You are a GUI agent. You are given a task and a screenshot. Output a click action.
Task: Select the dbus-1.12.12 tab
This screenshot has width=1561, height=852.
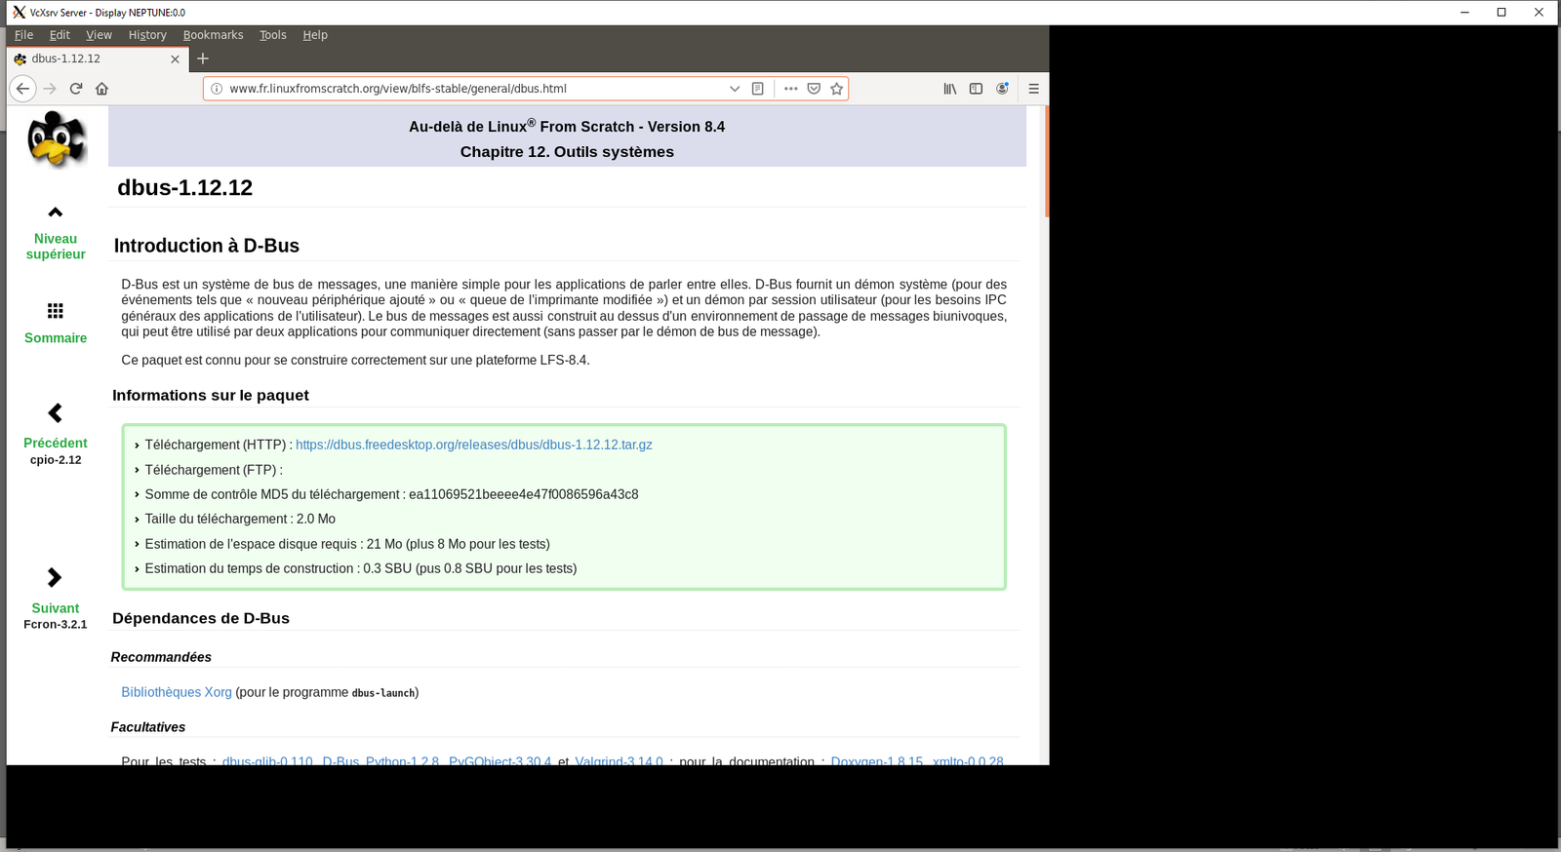pos(98,58)
